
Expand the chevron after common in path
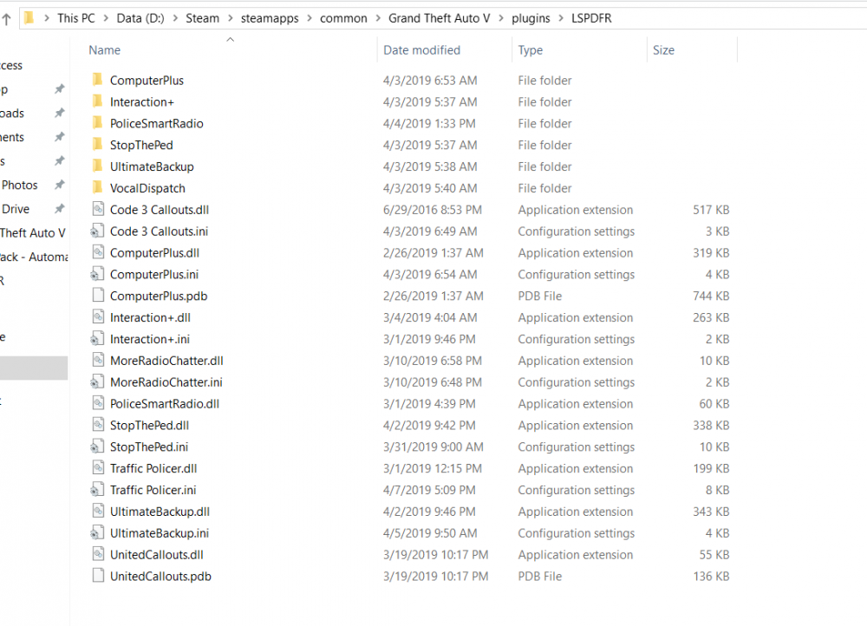click(x=378, y=18)
